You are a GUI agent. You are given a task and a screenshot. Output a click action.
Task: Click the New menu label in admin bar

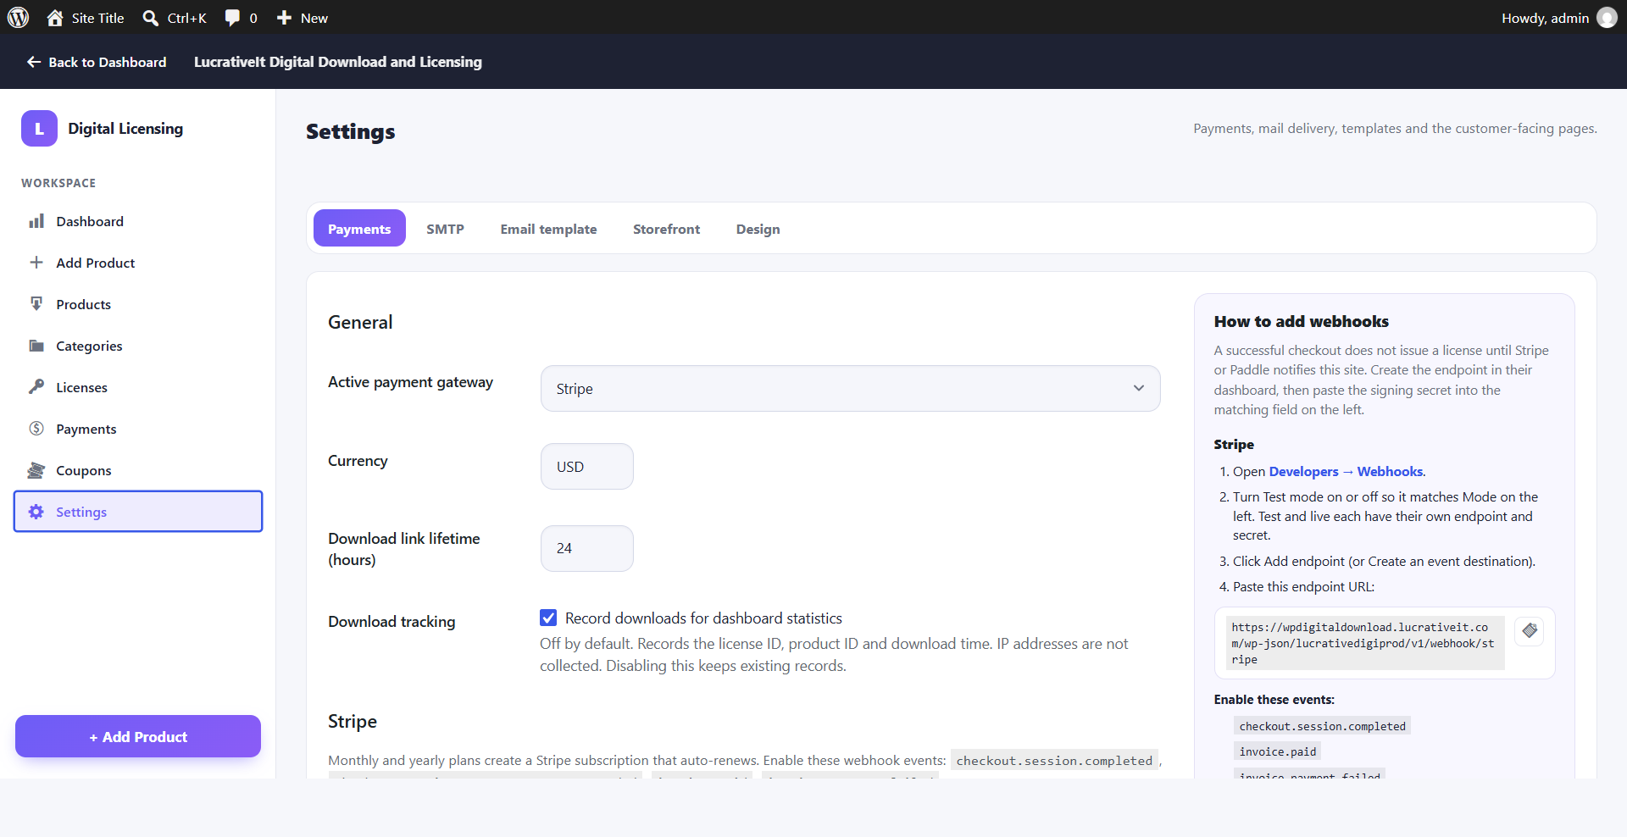point(314,18)
